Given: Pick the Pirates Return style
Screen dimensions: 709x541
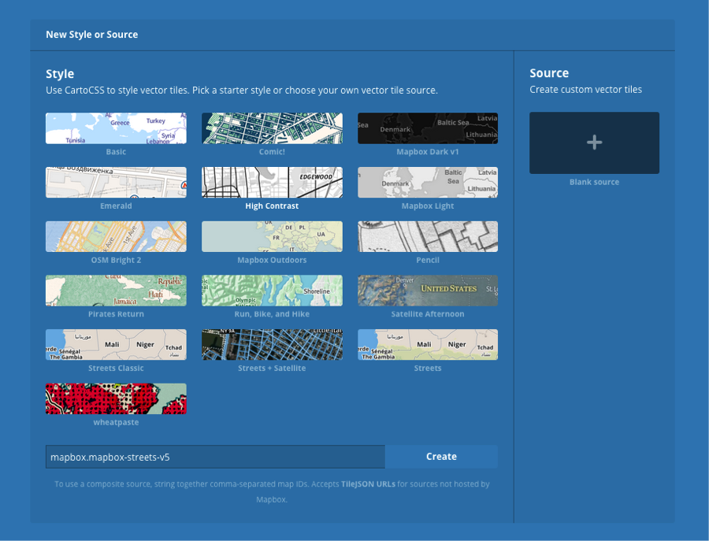Looking at the screenshot, I should pos(116,291).
